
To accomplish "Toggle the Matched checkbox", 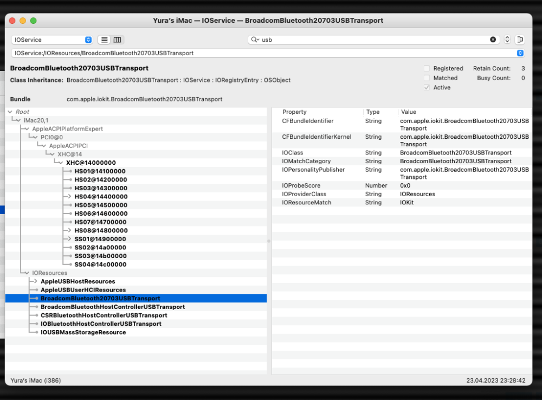I will pyautogui.click(x=427, y=78).
